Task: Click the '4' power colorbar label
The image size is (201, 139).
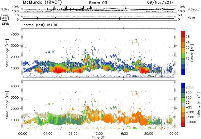Action: pos(186,70)
